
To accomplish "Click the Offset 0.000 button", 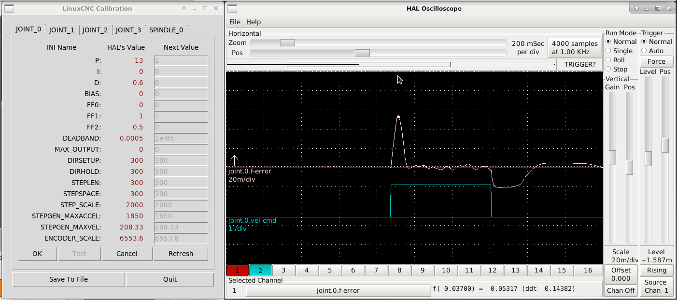I will [621, 274].
